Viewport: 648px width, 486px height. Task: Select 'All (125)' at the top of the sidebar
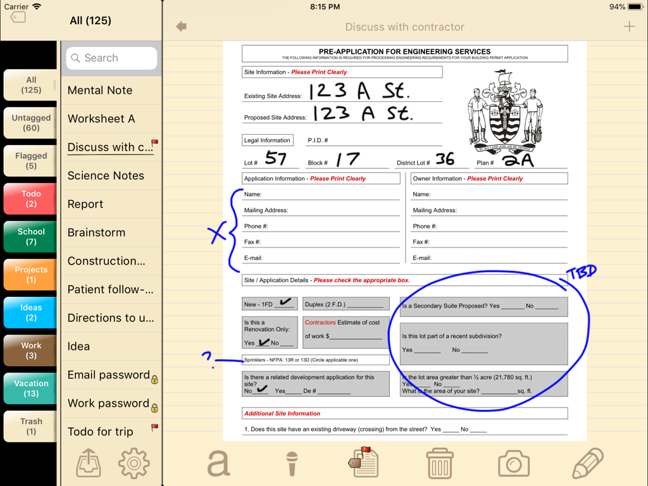tap(29, 84)
